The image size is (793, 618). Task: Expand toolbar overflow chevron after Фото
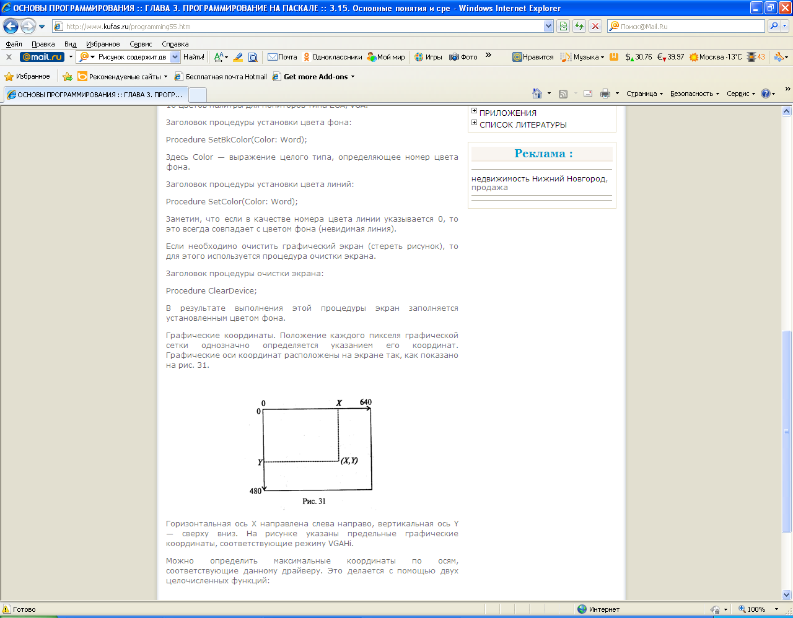click(x=488, y=55)
